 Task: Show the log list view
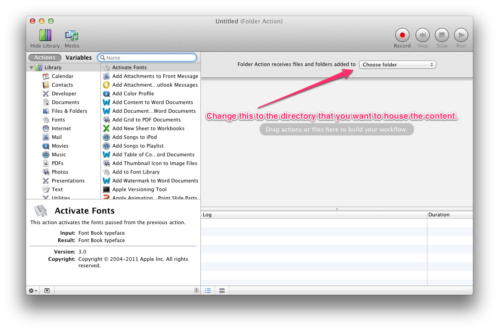click(208, 291)
